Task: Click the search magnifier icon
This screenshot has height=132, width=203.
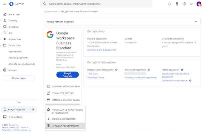Action: pyautogui.click(x=45, y=4)
